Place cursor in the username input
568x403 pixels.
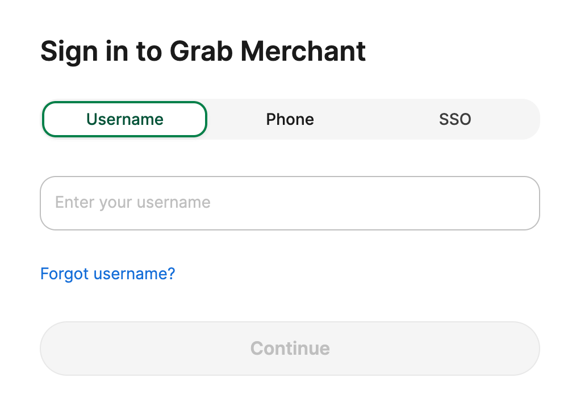click(290, 203)
